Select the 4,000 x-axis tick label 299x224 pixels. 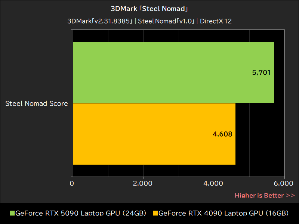point(214,183)
